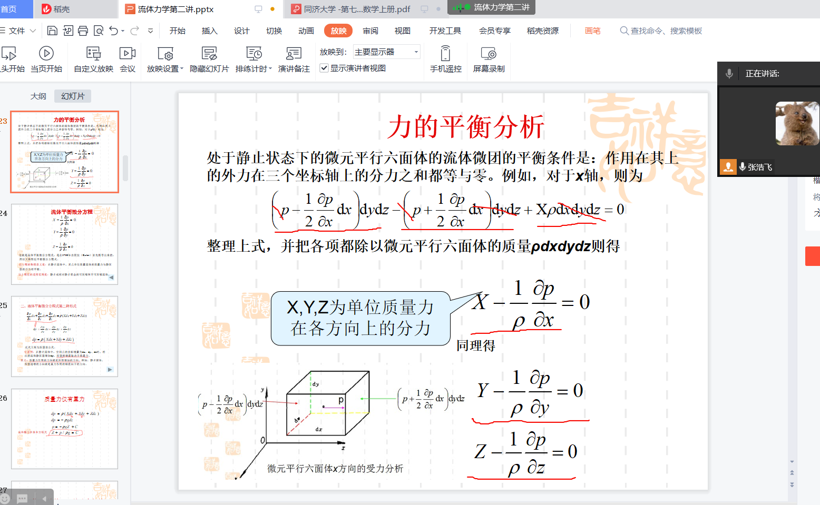Click the save icon in quick access toolbar
The height and width of the screenshot is (505, 820).
click(x=52, y=31)
